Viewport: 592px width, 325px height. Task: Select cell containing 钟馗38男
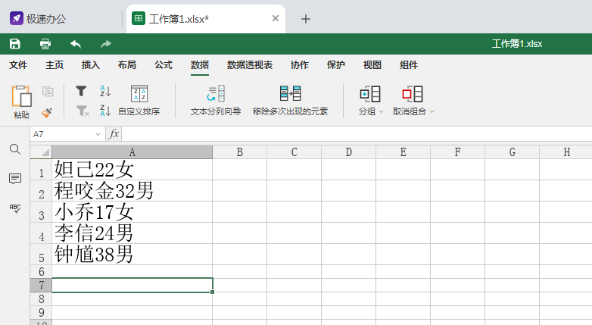132,254
